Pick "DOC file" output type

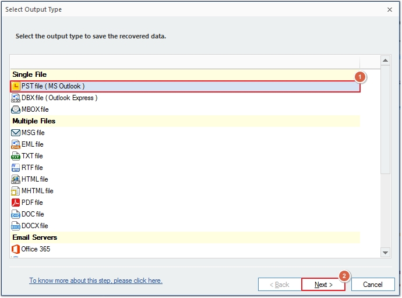(33, 214)
